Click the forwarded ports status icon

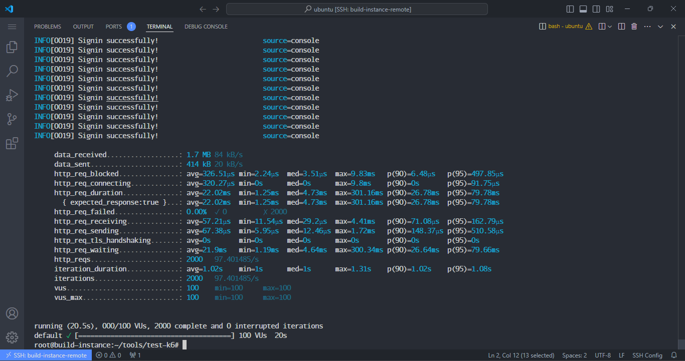135,355
